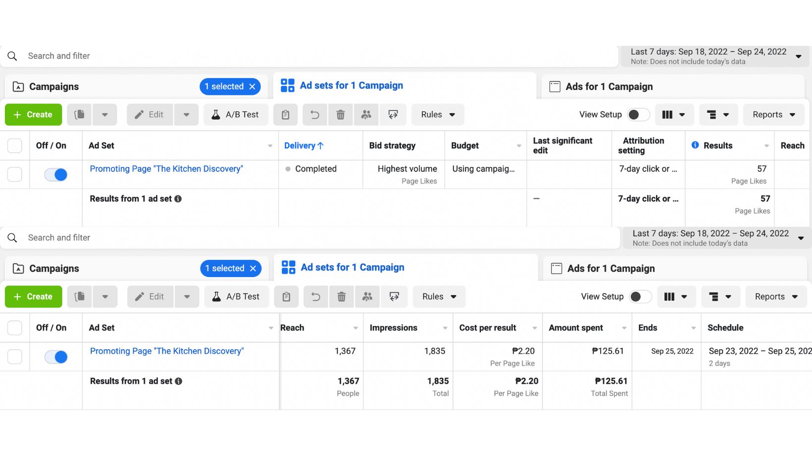Toggle off the ad set in the Delivery table
Screen dimensions: 812x457
[56, 175]
